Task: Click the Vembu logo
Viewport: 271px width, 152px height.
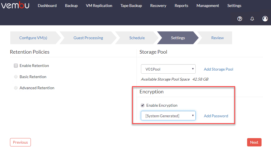Action: [15, 6]
